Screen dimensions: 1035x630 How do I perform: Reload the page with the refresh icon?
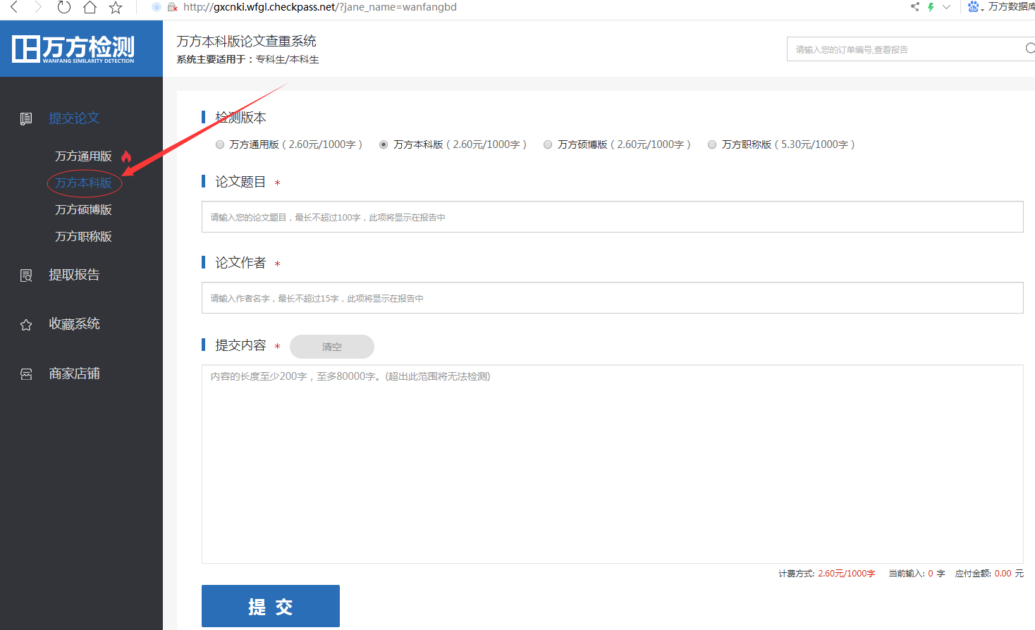click(x=63, y=7)
